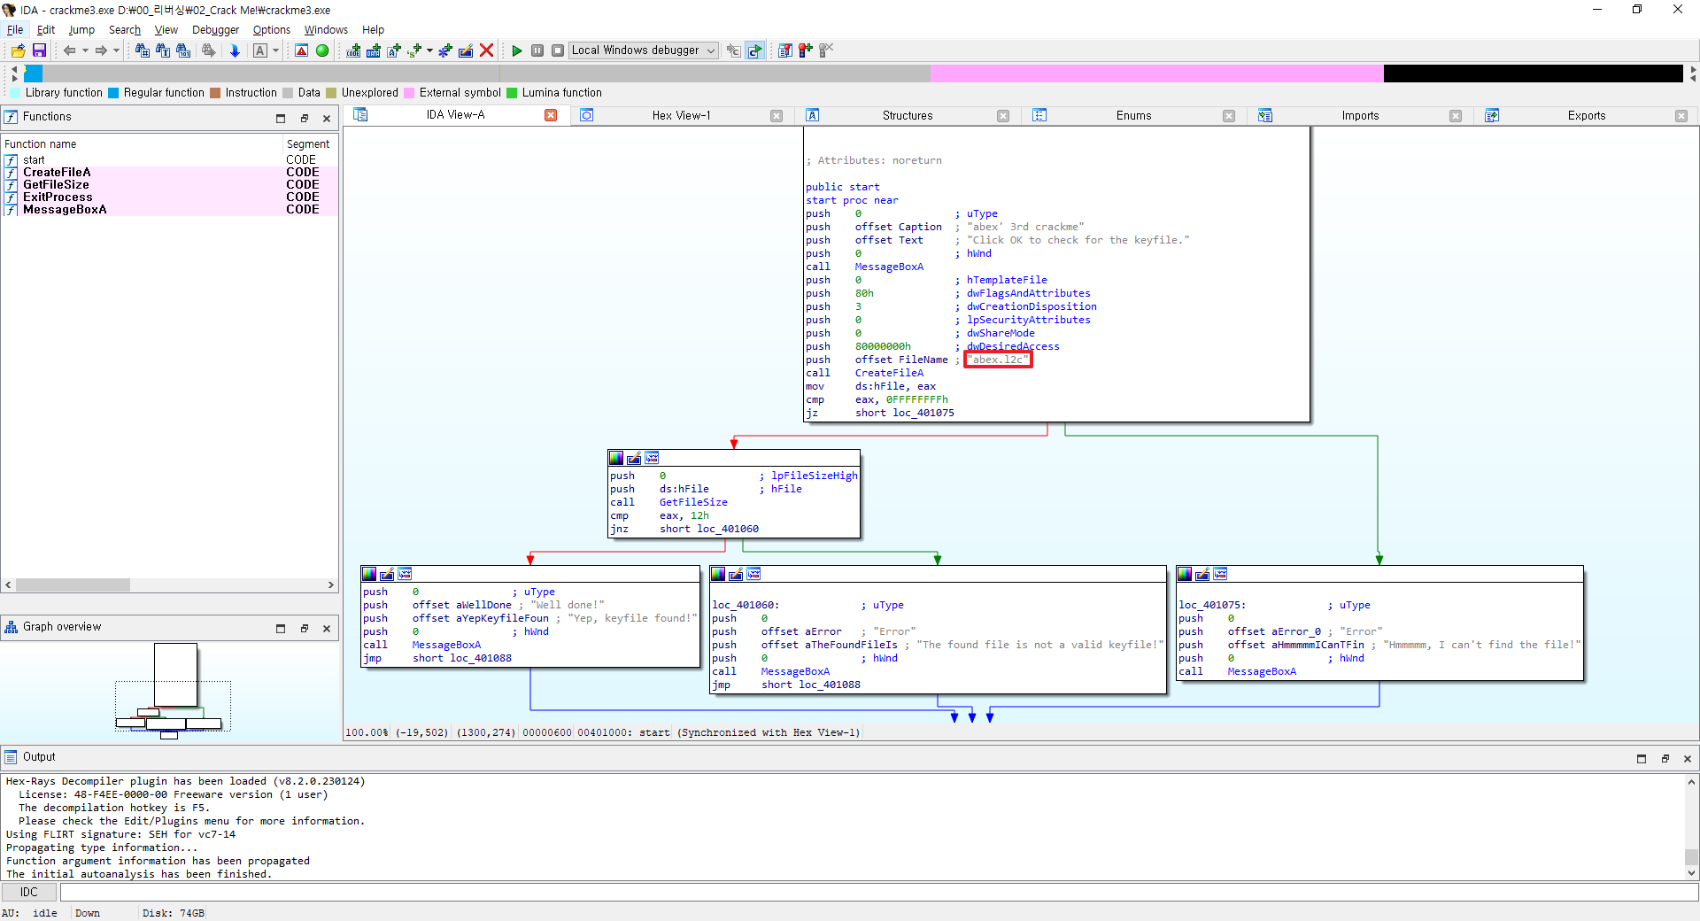Switch to the Enums tab
This screenshot has width=1700, height=921.
(1133, 115)
